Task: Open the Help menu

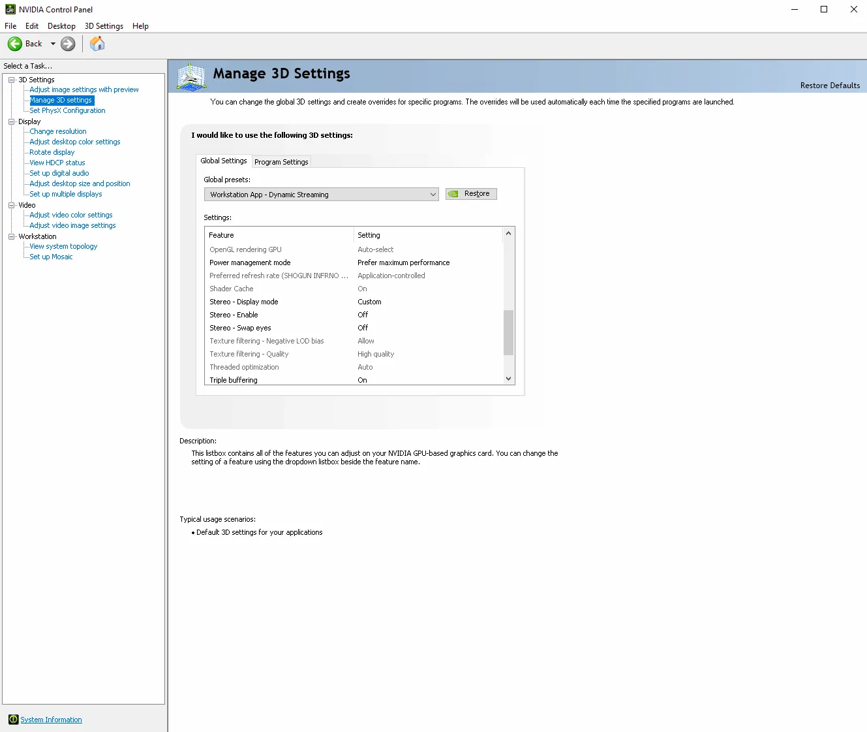Action: [140, 26]
